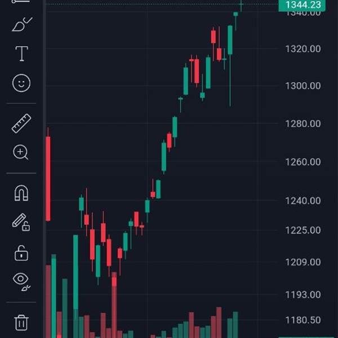This screenshot has width=338, height=338.
Task: Activate the Zoom In tool
Action: (x=21, y=152)
